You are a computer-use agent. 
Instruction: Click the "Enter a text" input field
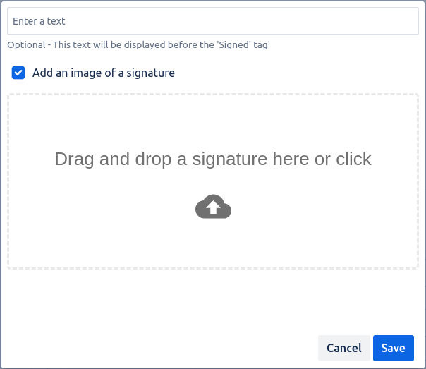(x=213, y=21)
